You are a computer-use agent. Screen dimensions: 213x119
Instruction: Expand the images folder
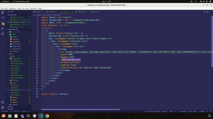click(15, 37)
